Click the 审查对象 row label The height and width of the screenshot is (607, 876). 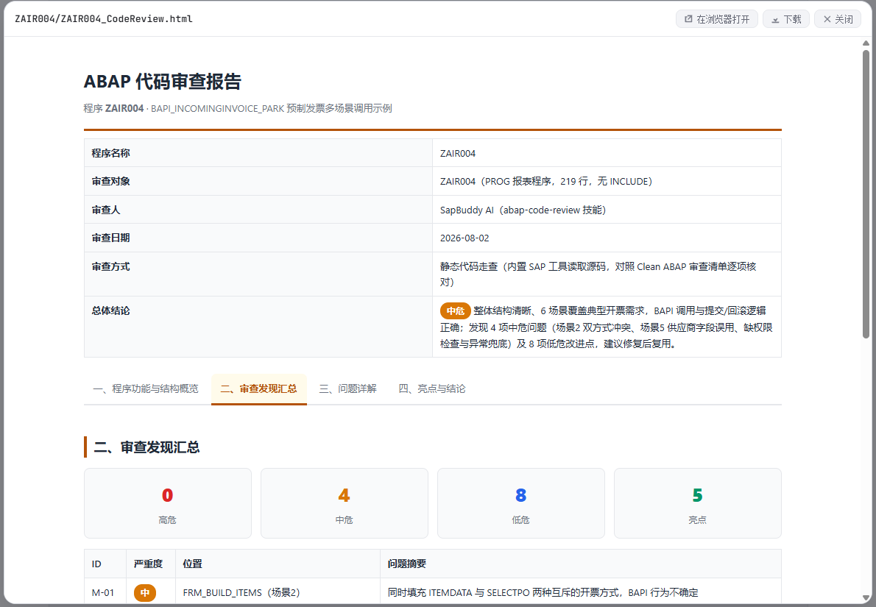[x=110, y=181]
